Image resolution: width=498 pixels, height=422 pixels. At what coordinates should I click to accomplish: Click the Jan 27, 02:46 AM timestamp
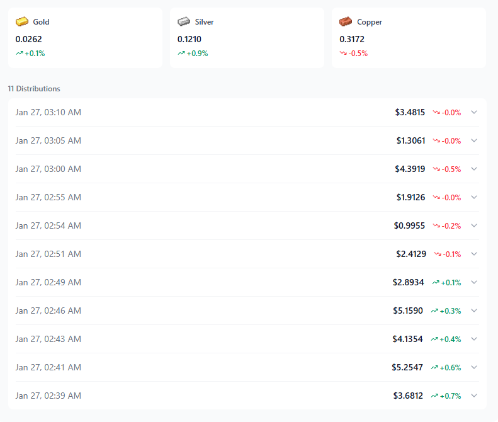click(x=48, y=311)
